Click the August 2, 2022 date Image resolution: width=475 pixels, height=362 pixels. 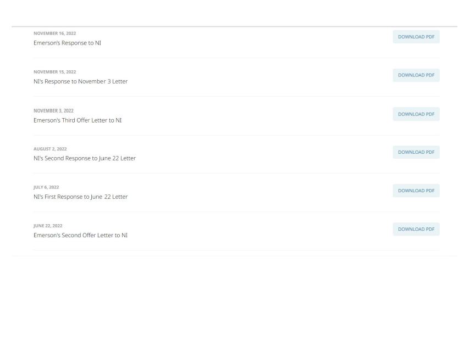[x=50, y=149]
